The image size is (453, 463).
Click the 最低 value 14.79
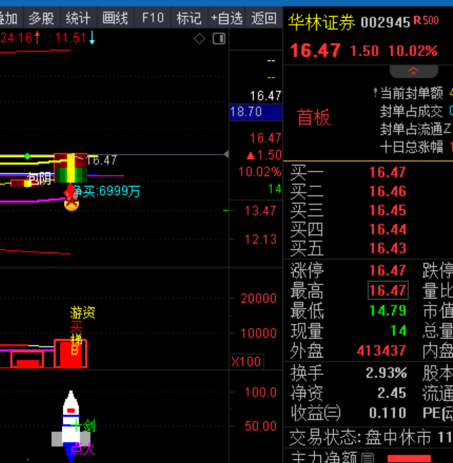pyautogui.click(x=388, y=310)
